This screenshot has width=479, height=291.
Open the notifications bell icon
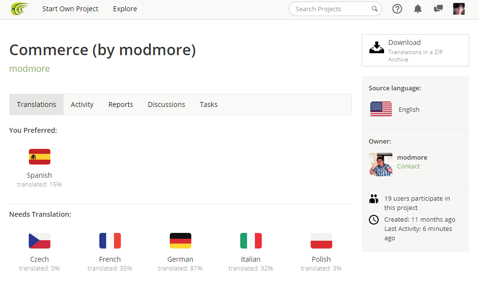point(418,9)
